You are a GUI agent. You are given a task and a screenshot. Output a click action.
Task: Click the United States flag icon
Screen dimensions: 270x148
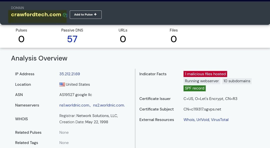tap(62, 84)
